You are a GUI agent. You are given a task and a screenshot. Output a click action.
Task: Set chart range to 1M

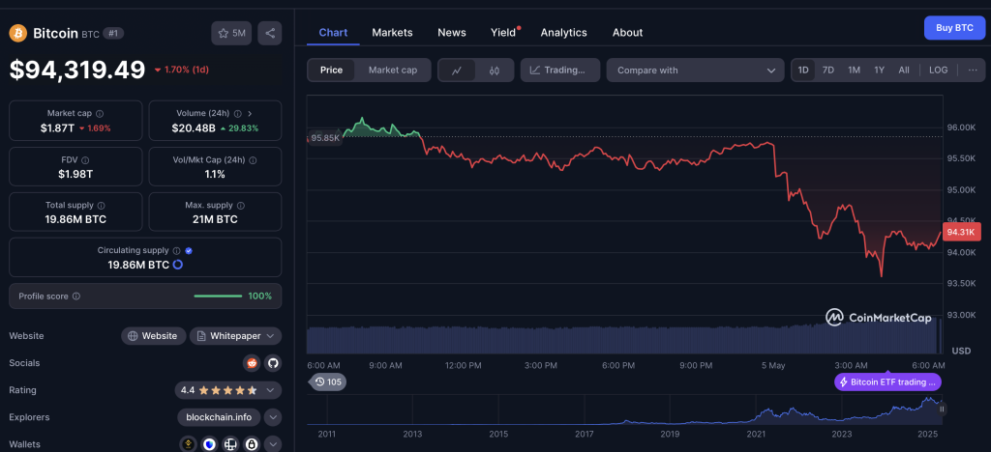854,70
